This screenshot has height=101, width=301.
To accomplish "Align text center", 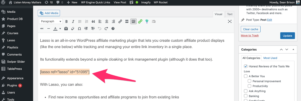I will pyautogui.click(x=107, y=21).
